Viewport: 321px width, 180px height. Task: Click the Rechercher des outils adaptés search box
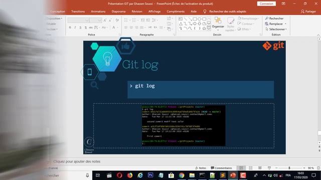click(228, 11)
